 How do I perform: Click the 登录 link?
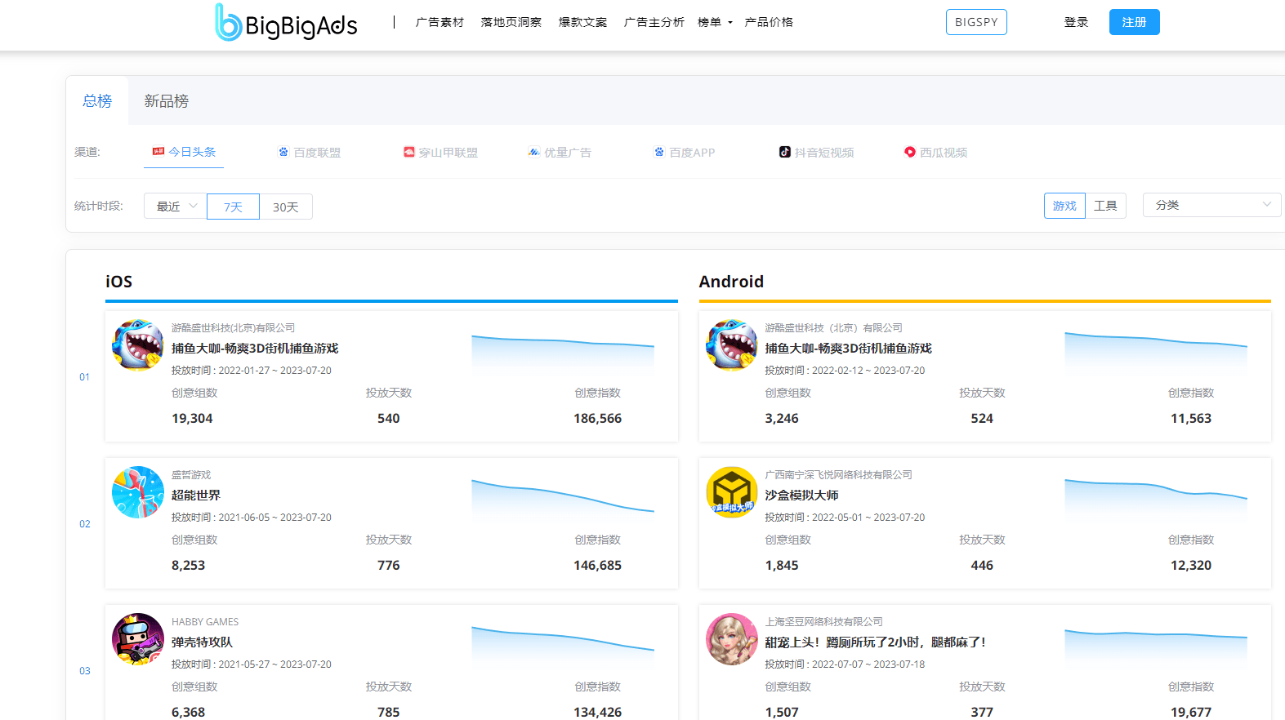click(x=1076, y=22)
